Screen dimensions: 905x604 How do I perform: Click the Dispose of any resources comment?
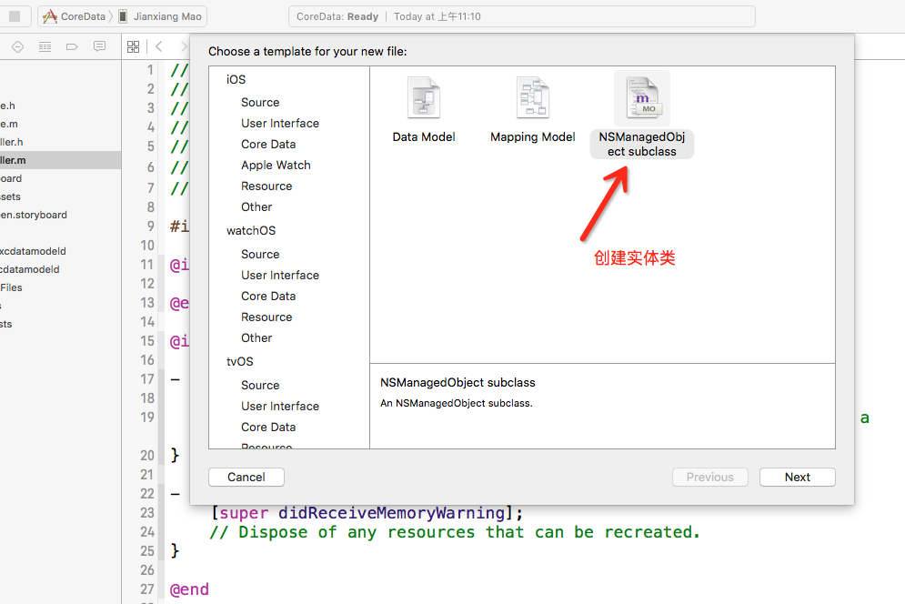[455, 532]
